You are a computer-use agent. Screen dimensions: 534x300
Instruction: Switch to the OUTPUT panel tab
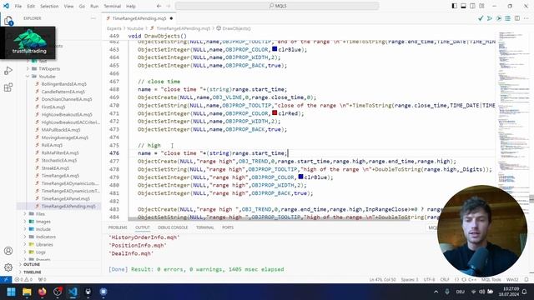143,227
